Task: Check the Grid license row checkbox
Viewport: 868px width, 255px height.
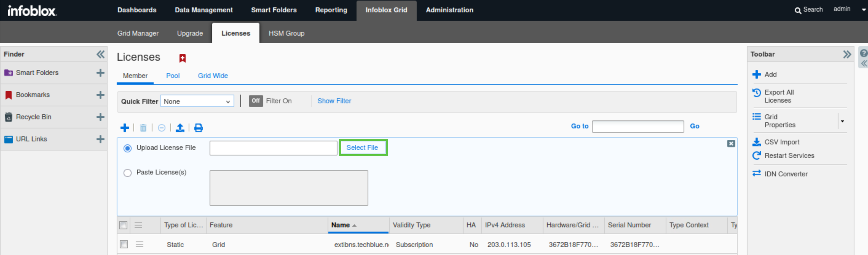Action: pyautogui.click(x=124, y=244)
